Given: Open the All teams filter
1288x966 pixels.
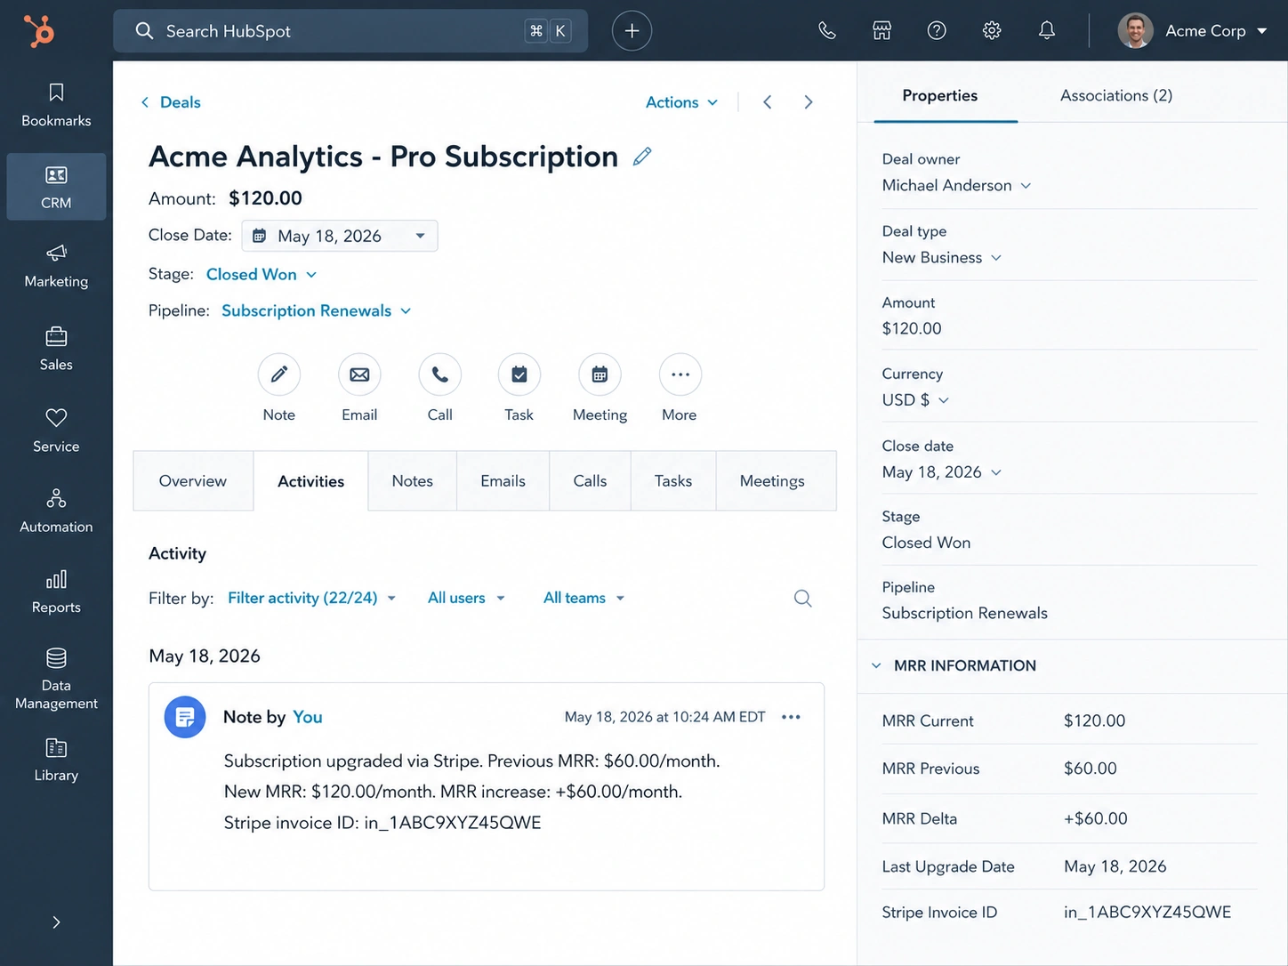Looking at the screenshot, I should [x=584, y=598].
